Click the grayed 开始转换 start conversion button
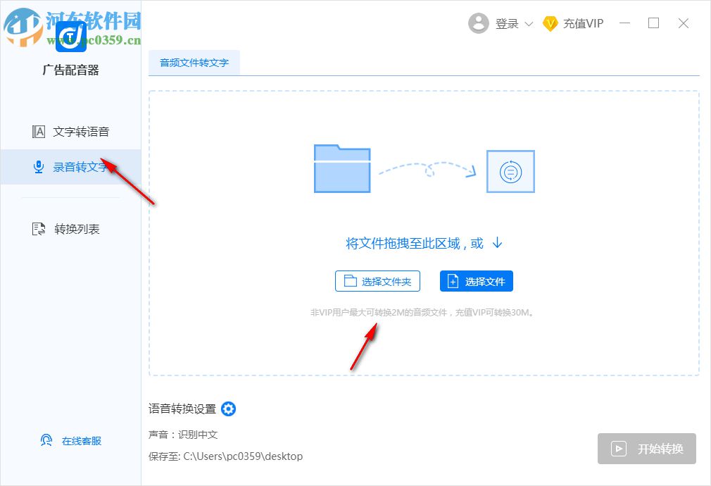Screen dimensions: 711x486 coord(646,449)
